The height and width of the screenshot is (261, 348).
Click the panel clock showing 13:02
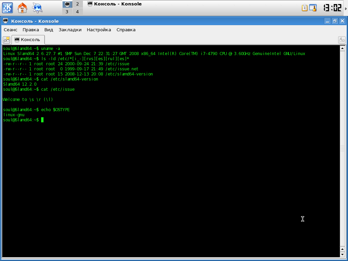tap(332, 8)
